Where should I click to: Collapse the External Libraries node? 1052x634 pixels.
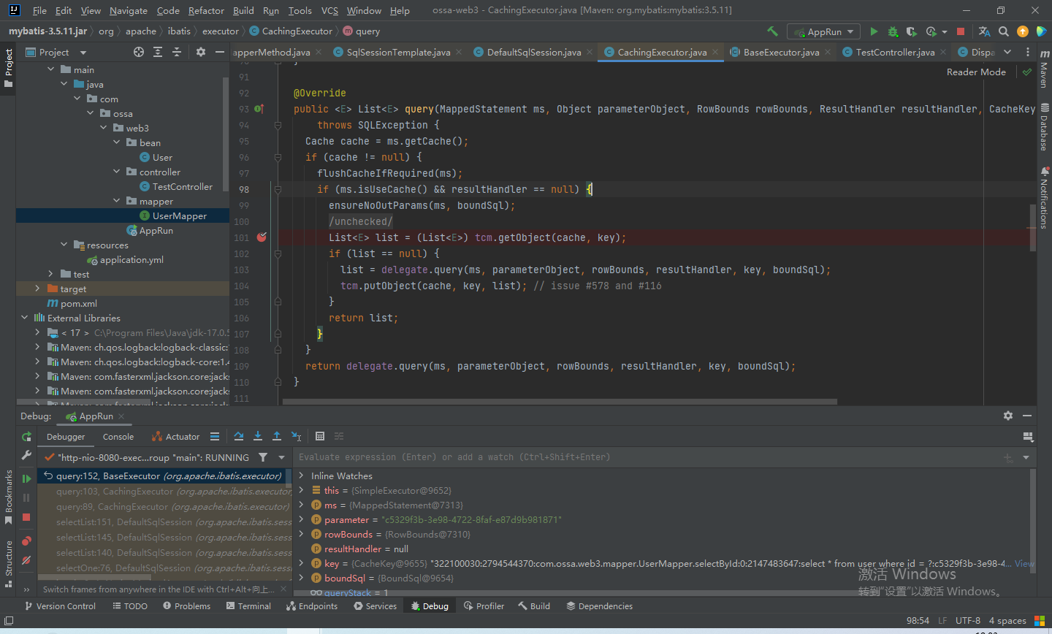click(x=24, y=318)
